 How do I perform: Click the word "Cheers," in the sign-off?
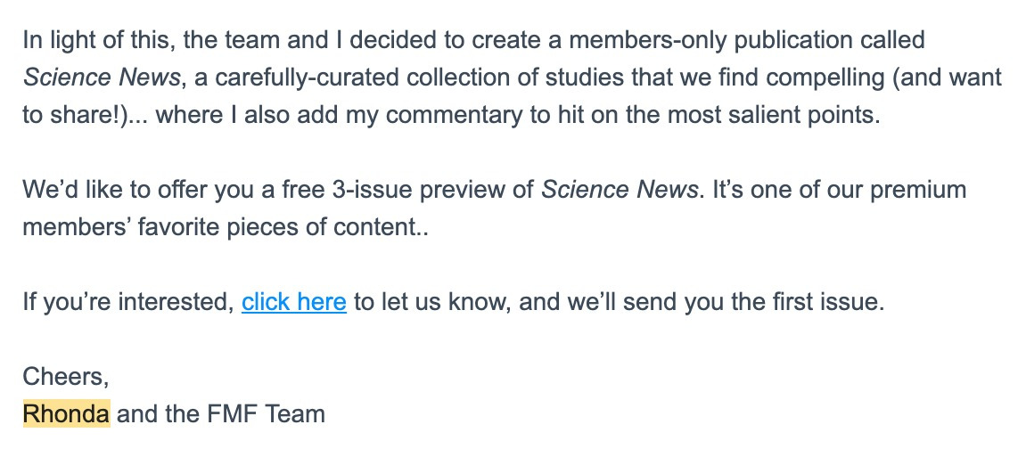tap(66, 377)
